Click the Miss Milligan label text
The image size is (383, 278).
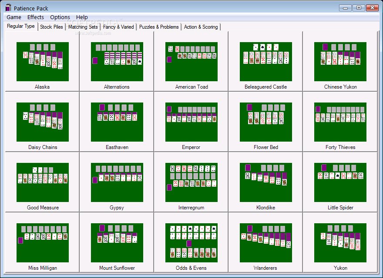[x=43, y=268]
